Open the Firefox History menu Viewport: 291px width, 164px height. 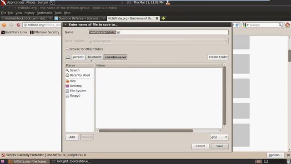click(29, 13)
